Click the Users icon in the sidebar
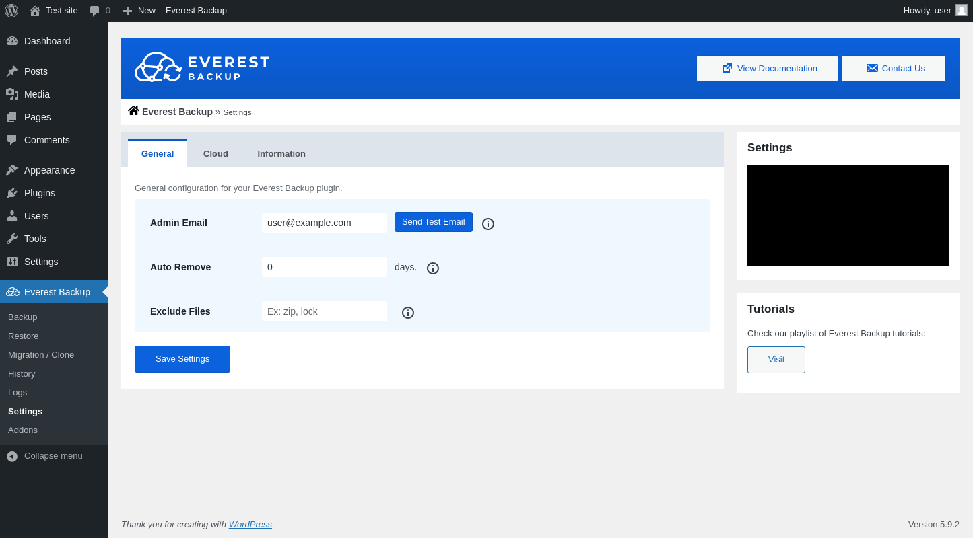The height and width of the screenshot is (538, 973). [12, 216]
